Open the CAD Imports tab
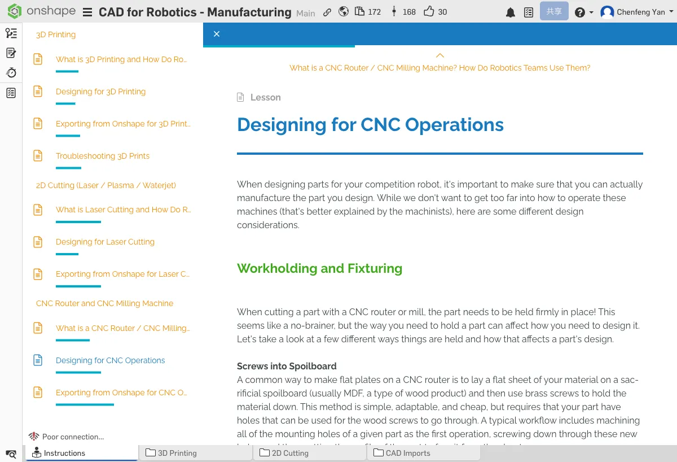This screenshot has width=677, height=462. click(407, 452)
